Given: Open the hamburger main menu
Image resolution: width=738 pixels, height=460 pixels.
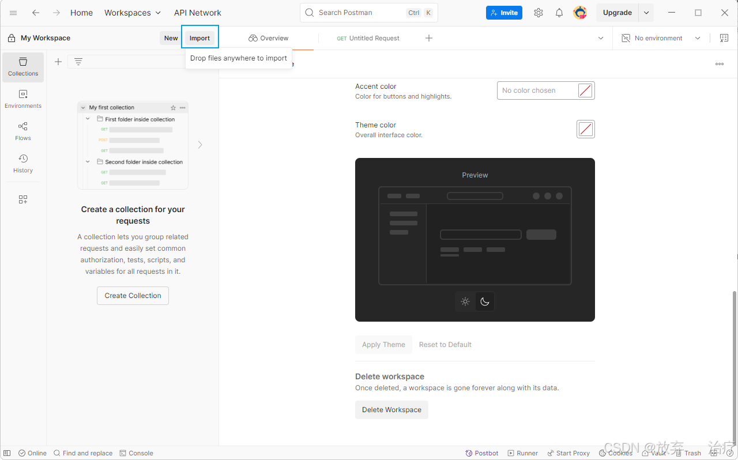Looking at the screenshot, I should click(13, 13).
